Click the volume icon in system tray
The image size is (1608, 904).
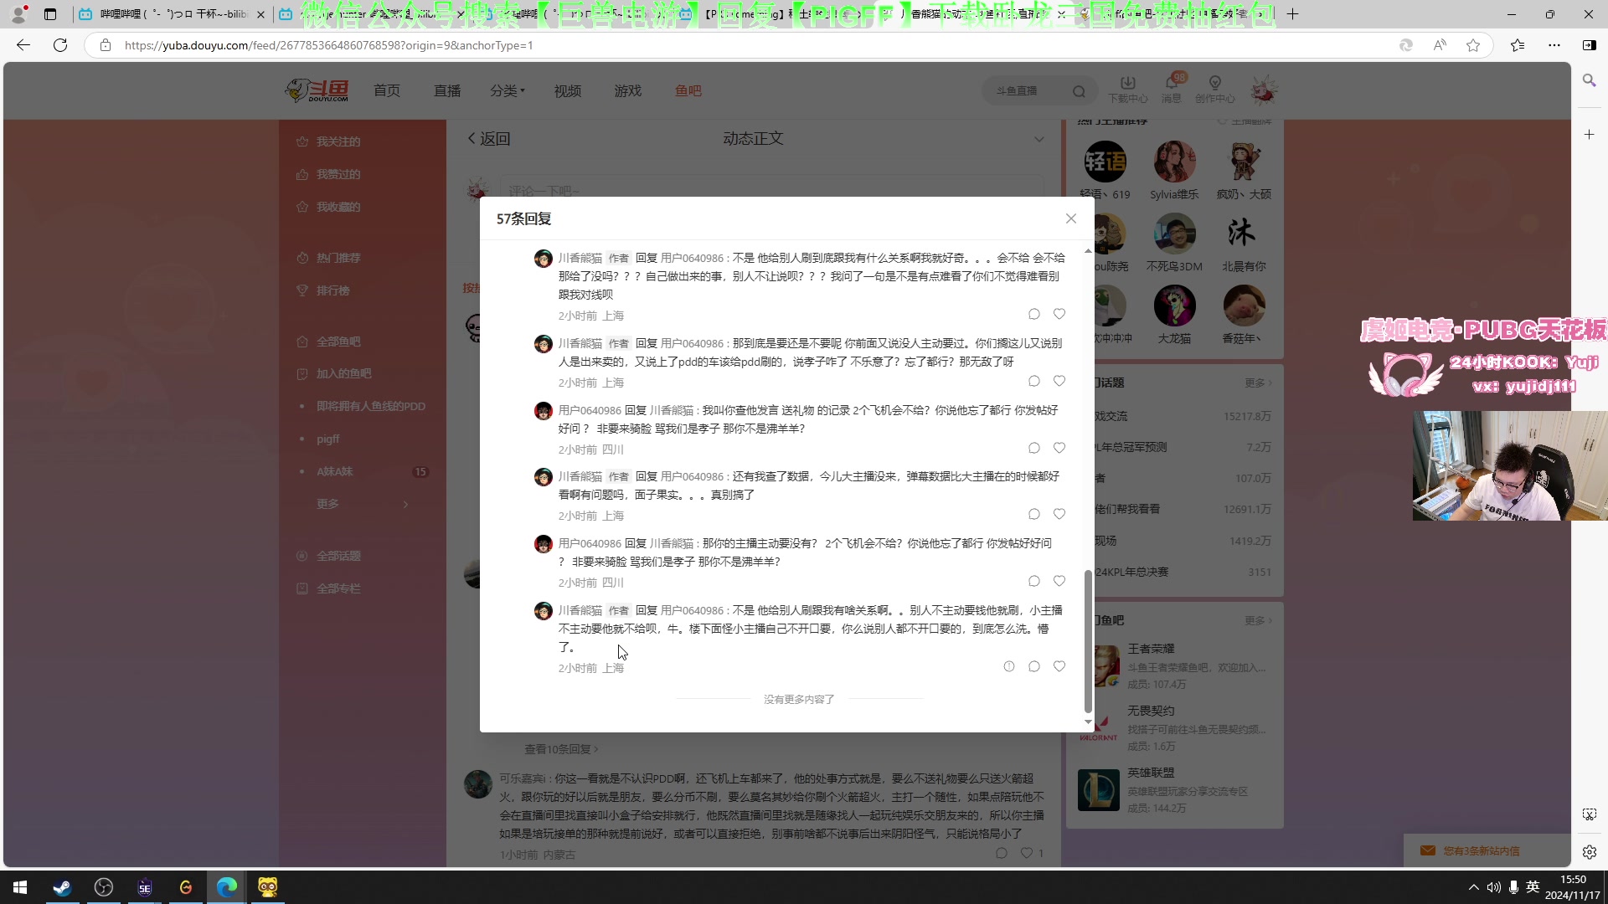pyautogui.click(x=1493, y=887)
